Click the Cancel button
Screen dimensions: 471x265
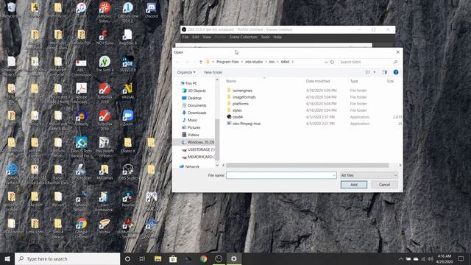click(x=384, y=185)
